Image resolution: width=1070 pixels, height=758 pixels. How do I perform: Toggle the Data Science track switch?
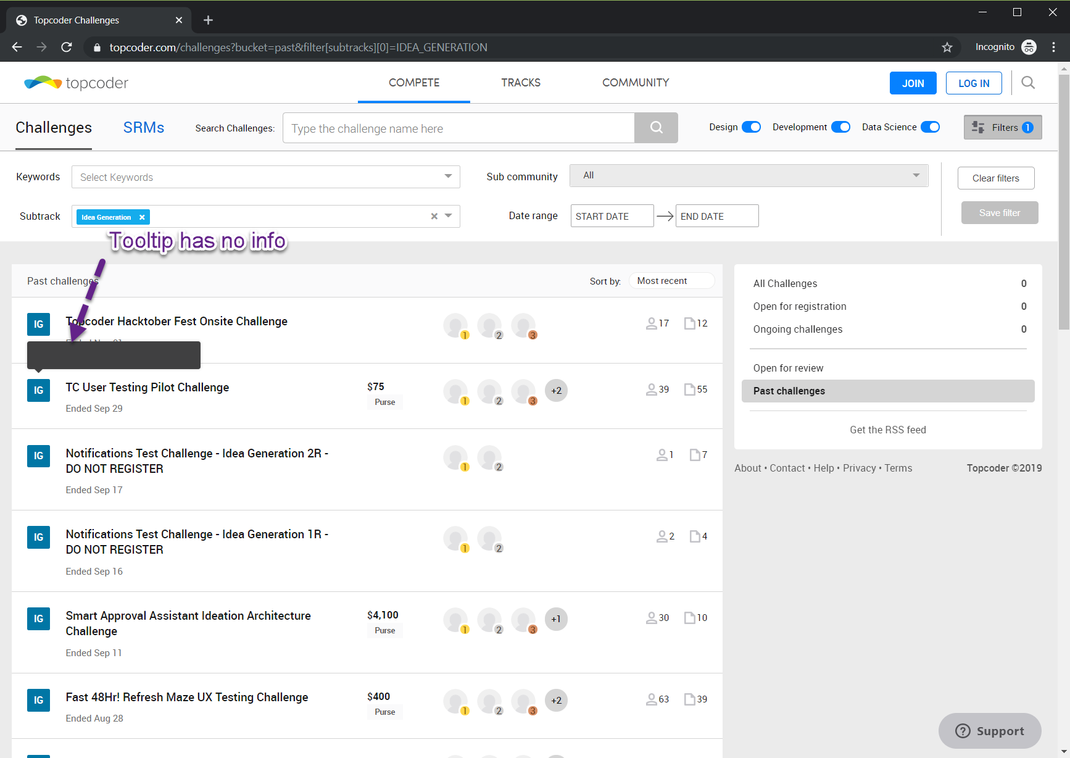click(931, 127)
